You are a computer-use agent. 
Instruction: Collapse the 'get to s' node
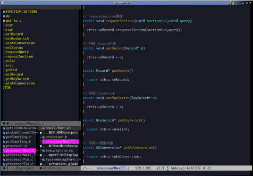coord(4,21)
